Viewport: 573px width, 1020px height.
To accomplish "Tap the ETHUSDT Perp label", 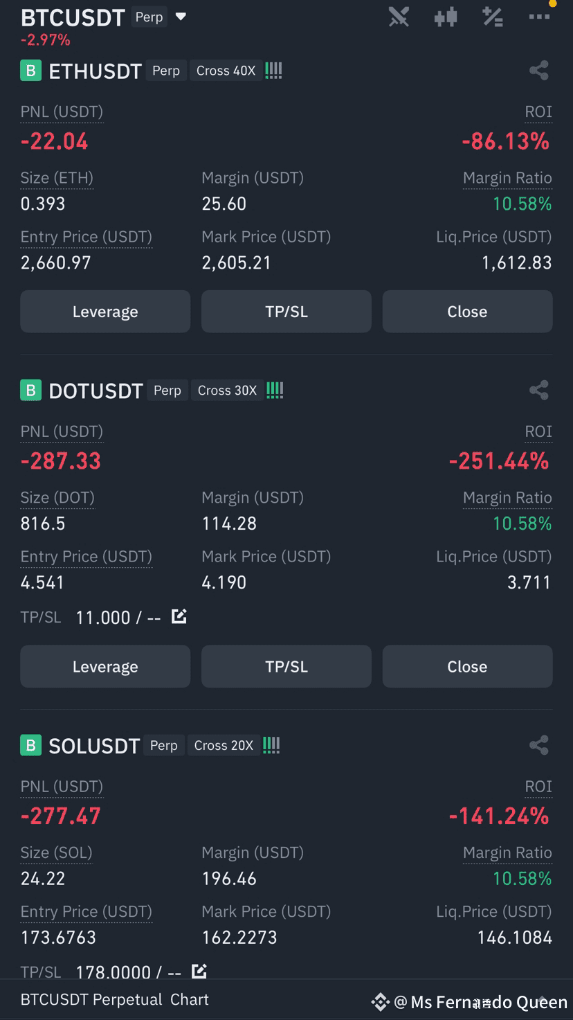I will pyautogui.click(x=166, y=71).
